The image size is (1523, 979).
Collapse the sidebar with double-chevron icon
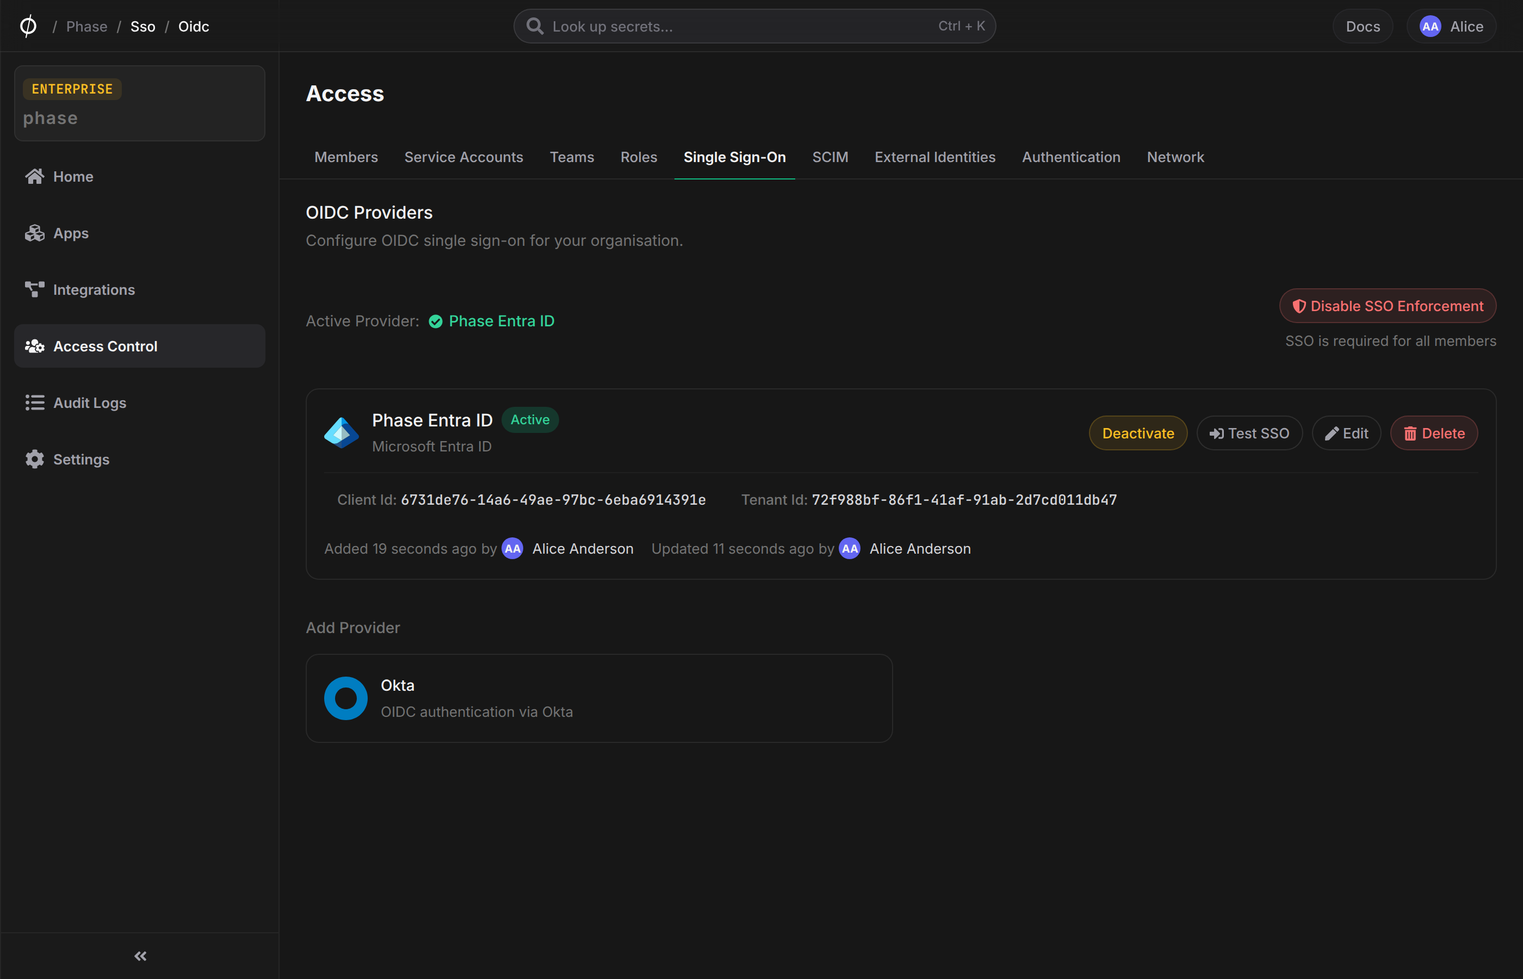point(140,956)
